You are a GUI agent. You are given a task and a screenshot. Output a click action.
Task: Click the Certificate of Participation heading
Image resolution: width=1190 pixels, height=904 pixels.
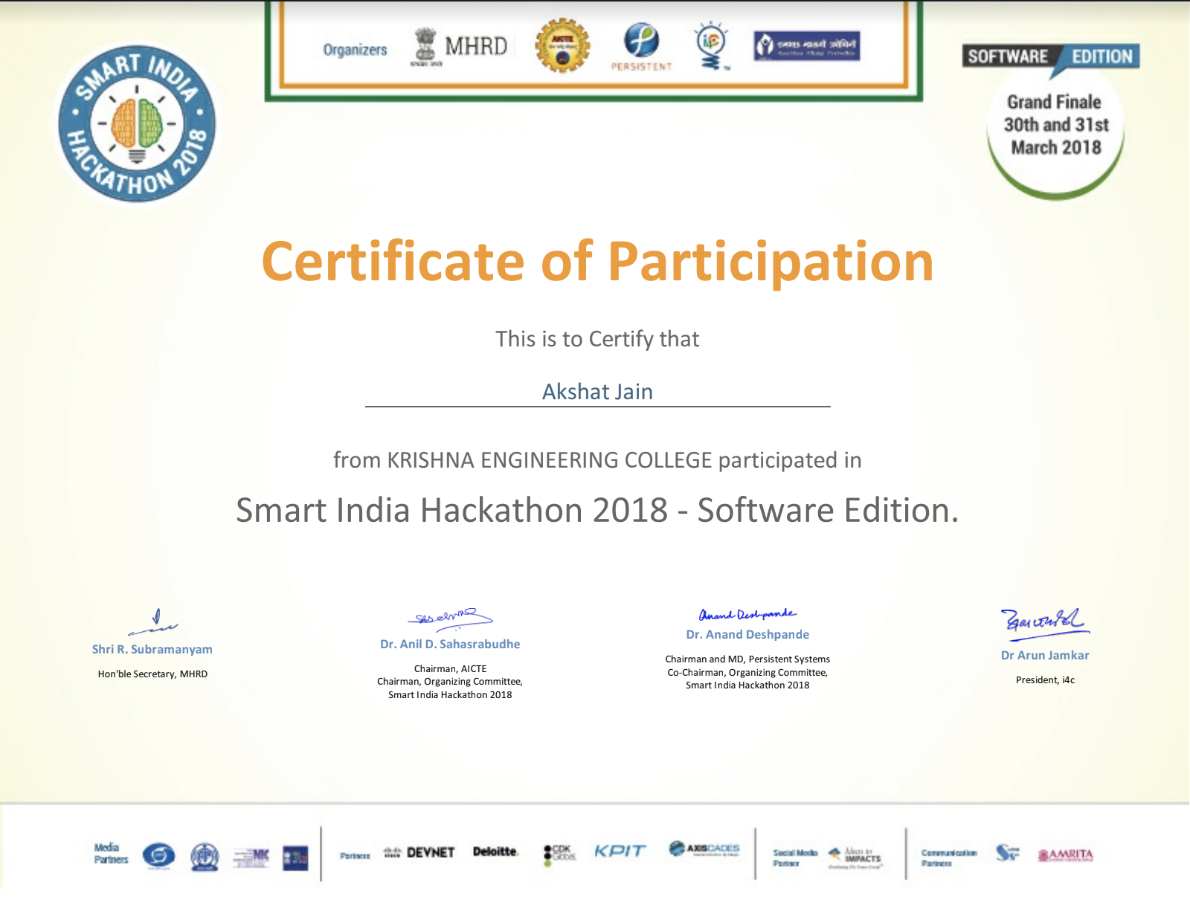597,262
